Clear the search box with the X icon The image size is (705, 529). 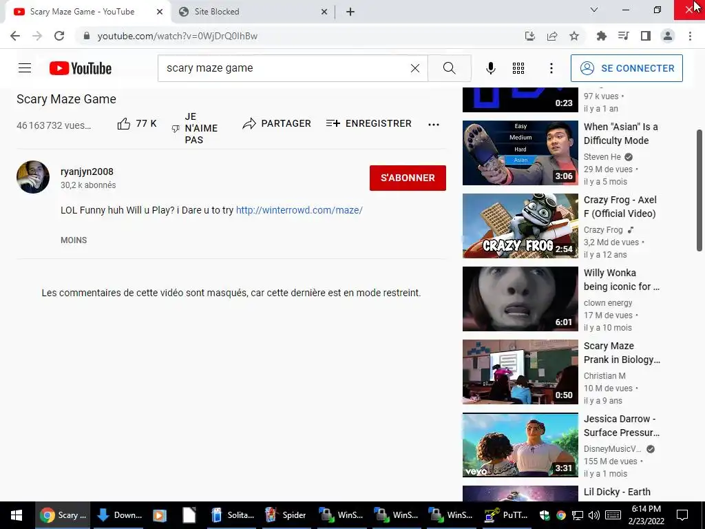click(415, 68)
